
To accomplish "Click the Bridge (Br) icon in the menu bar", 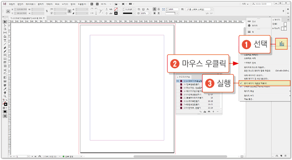I will pyautogui.click(x=92, y=4).
